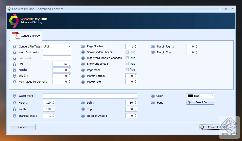The image size is (242, 141).
Task: Click info icon beside Margin Left
Action: coord(83,82)
